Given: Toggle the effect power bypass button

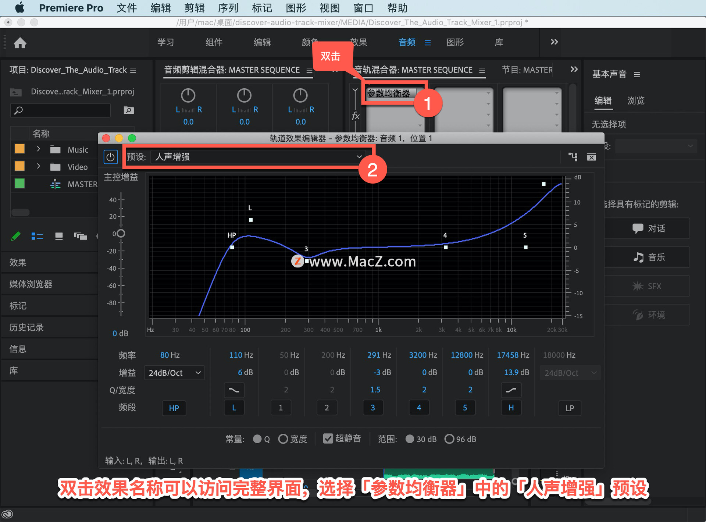Looking at the screenshot, I should click(110, 157).
